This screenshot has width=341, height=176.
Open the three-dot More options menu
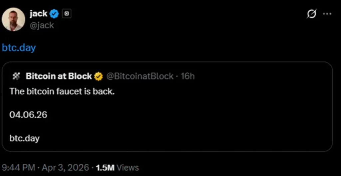pyautogui.click(x=328, y=14)
